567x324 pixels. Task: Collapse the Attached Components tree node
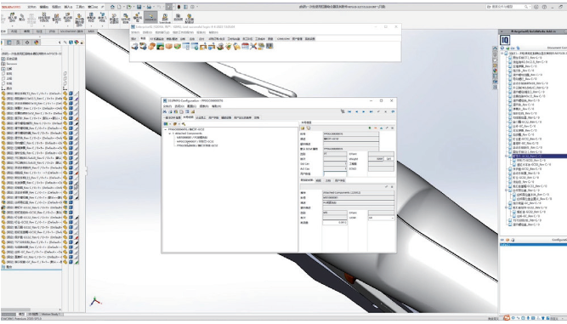pos(170,134)
